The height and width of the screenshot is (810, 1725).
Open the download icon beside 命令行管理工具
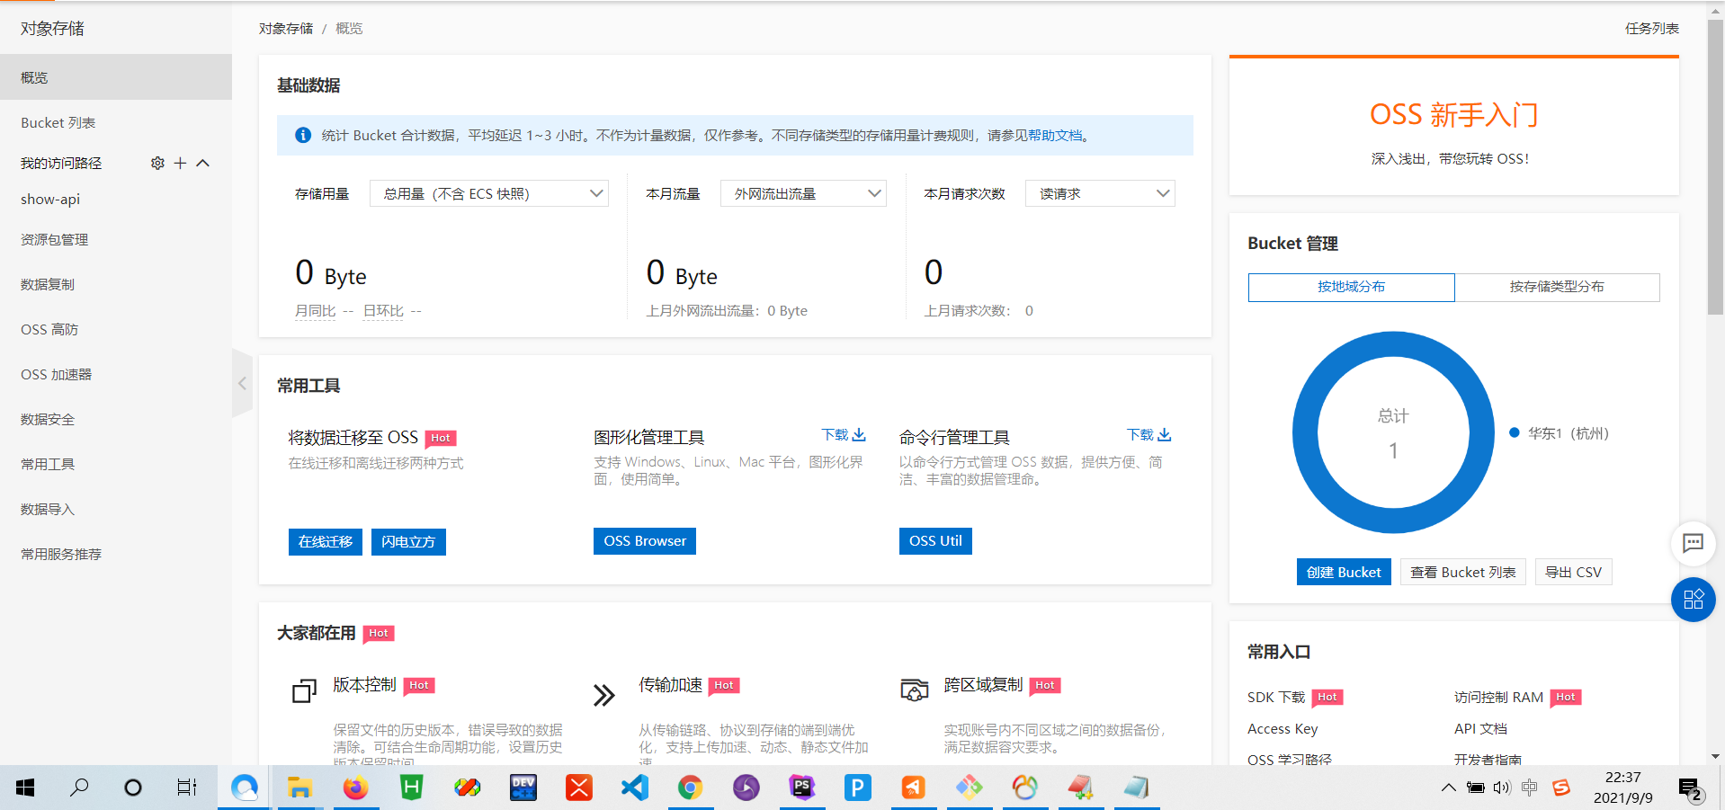(1164, 434)
